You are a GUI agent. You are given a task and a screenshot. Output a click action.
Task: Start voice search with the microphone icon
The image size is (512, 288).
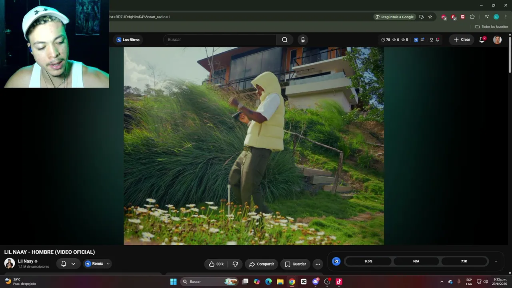point(303,40)
